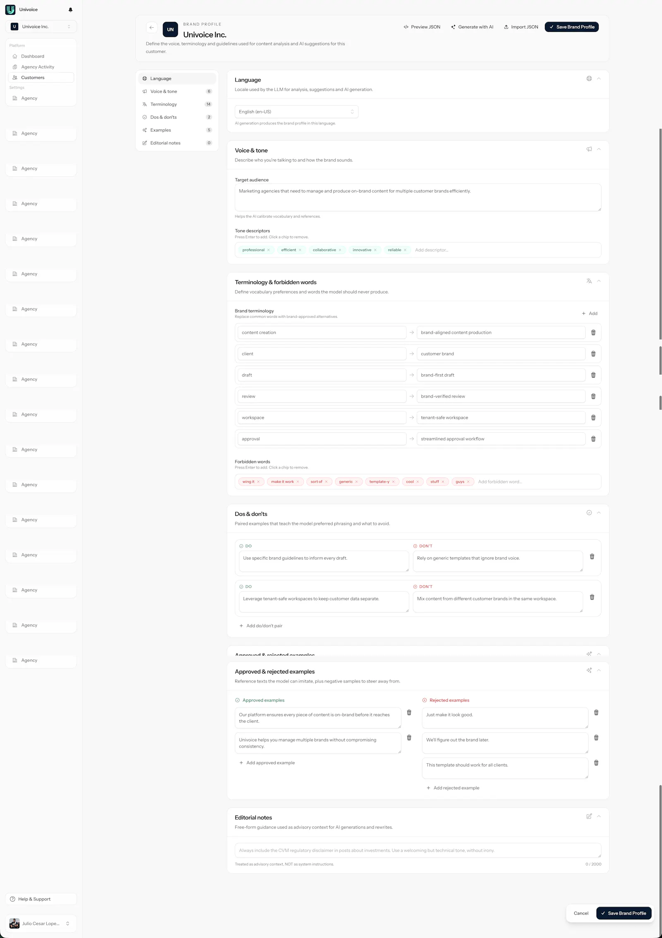Screen dimensions: 662x938
Task: Delete rejected example 'We'll figure out the brand later'
Action: (x=596, y=738)
